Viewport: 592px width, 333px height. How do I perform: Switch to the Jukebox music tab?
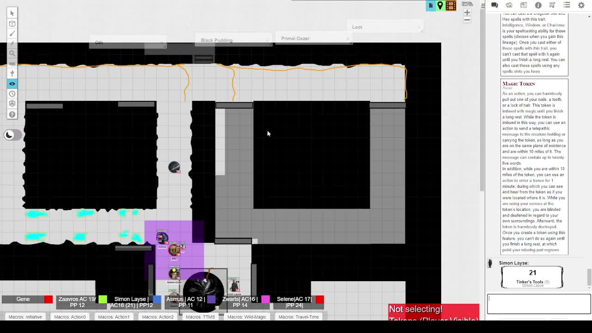[x=552, y=5]
